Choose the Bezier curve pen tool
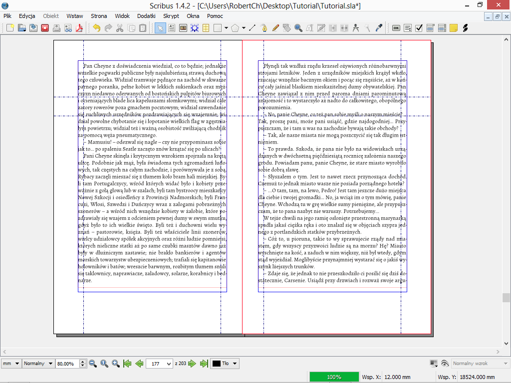Screen dimensions: 511x383 263,28
